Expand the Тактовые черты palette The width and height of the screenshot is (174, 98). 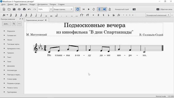[x=4, y=44]
